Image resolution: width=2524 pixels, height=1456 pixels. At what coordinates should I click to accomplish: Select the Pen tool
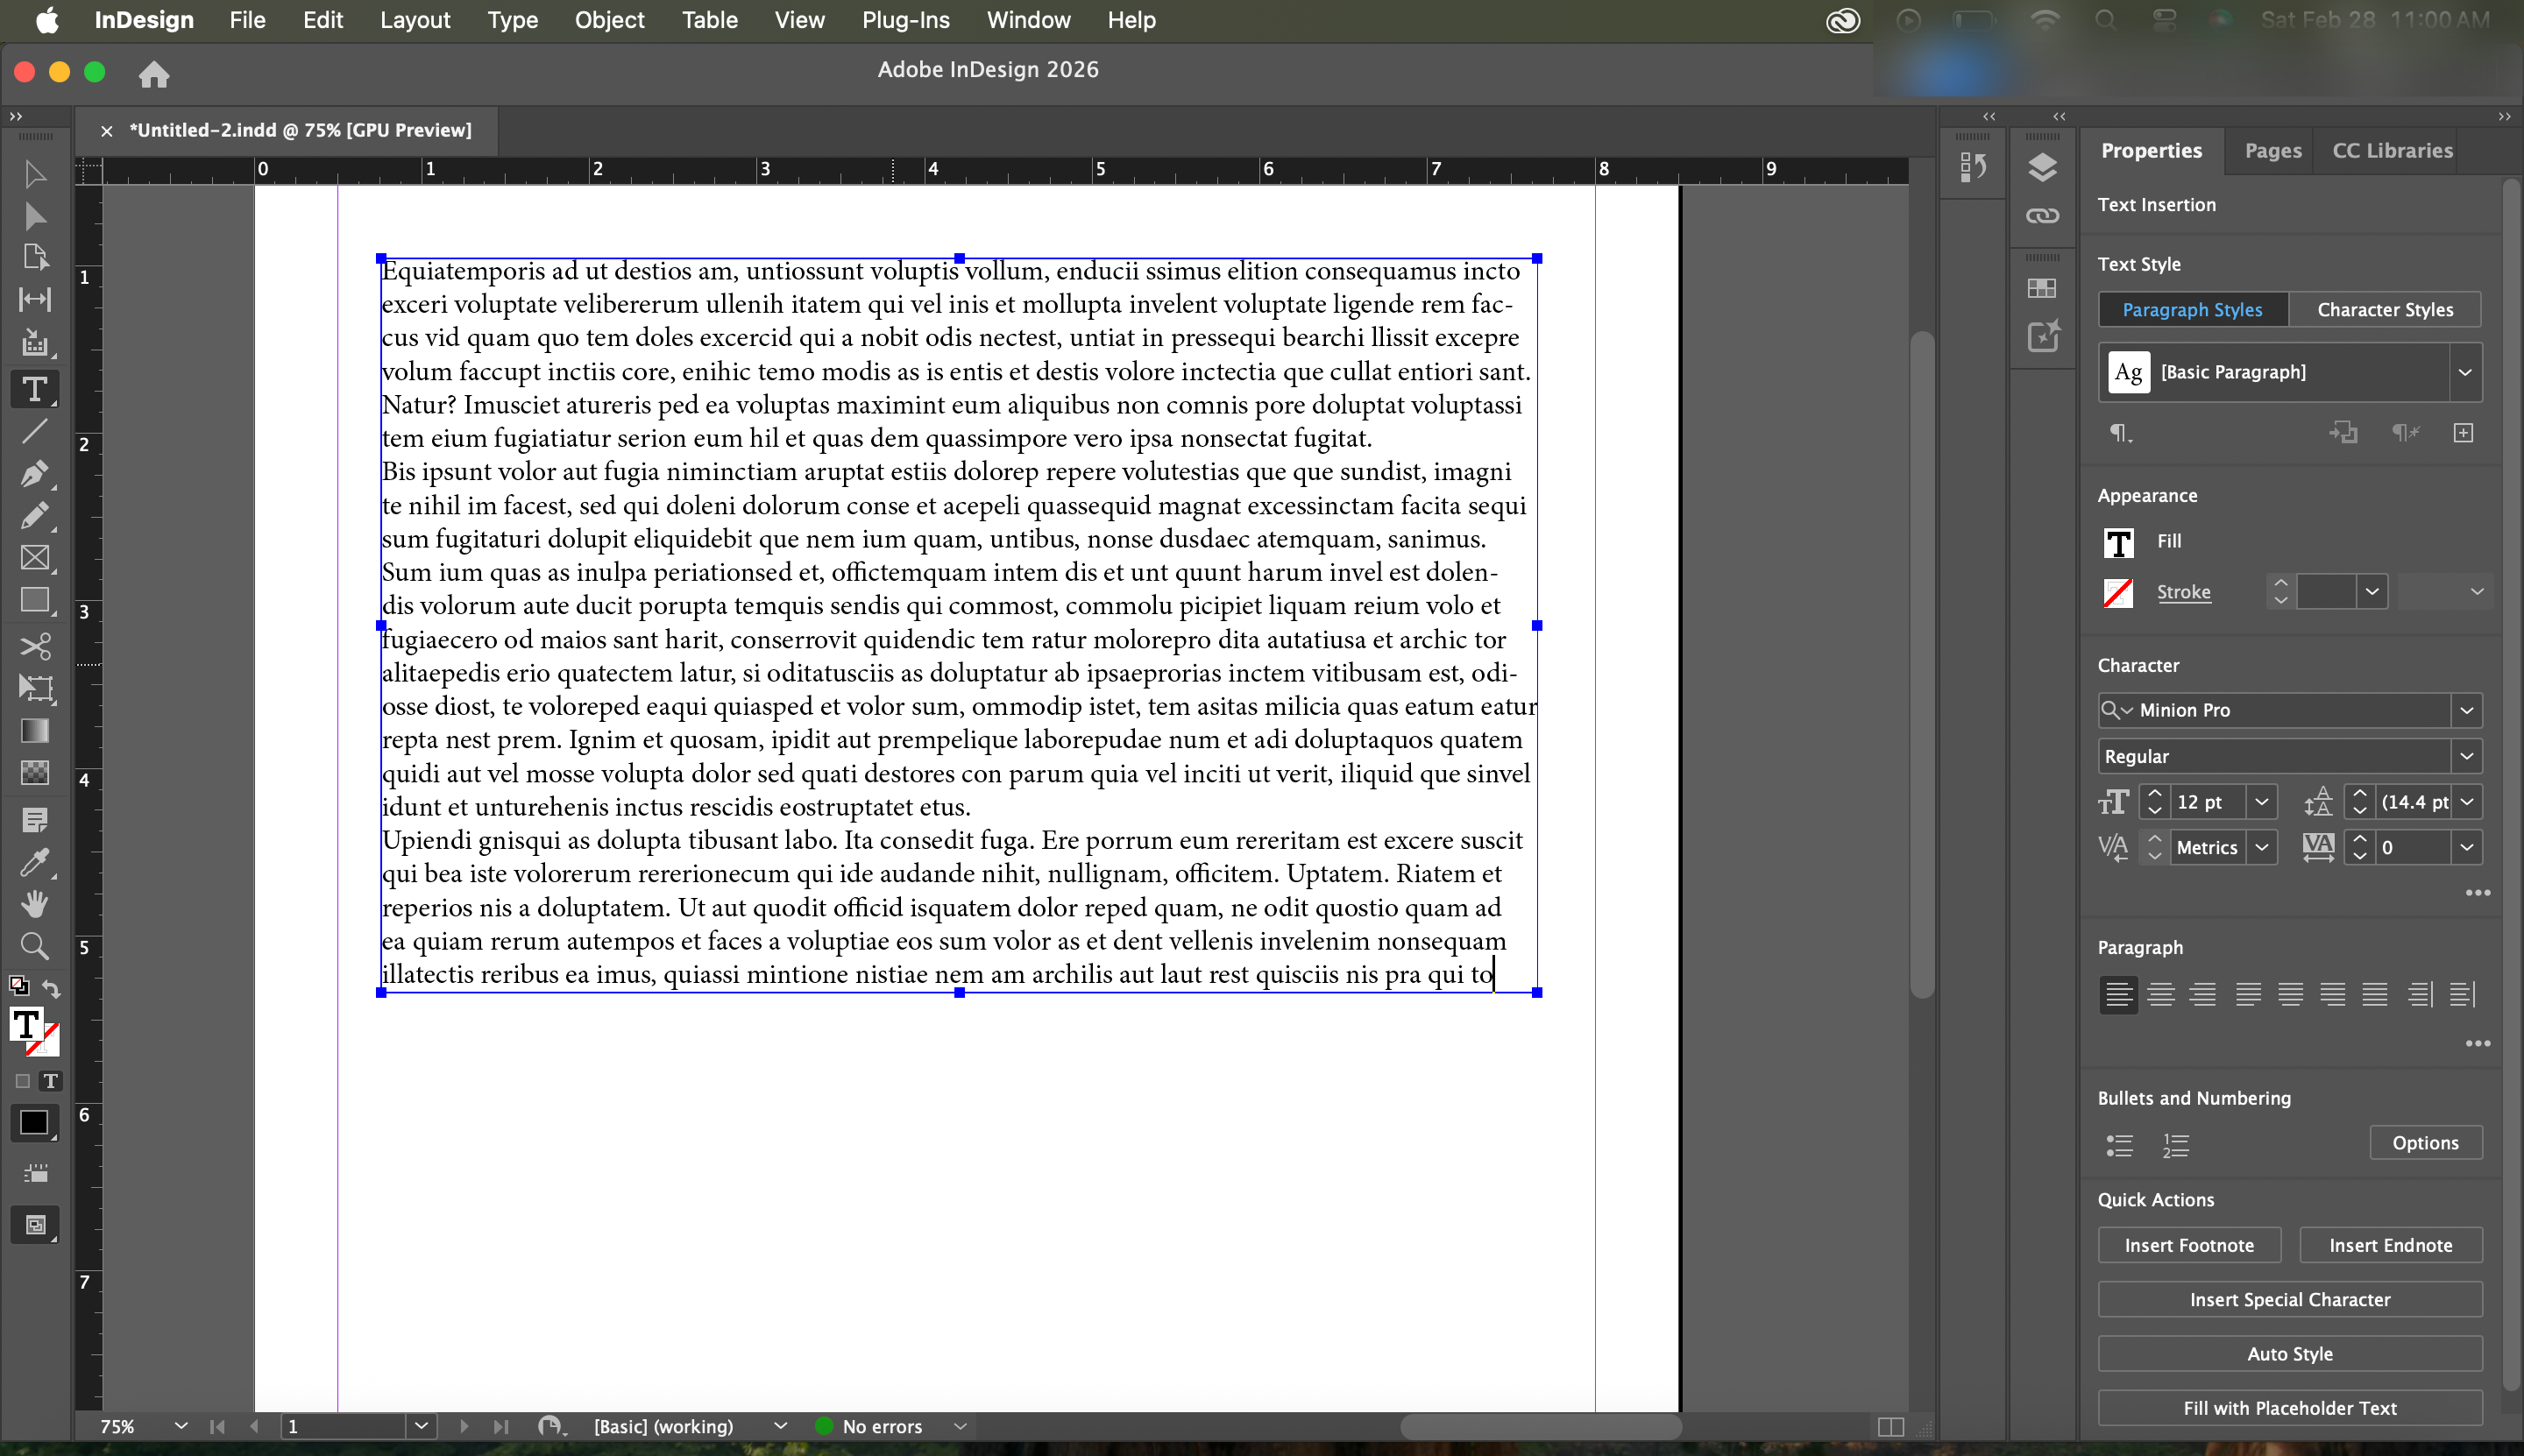pos(34,473)
